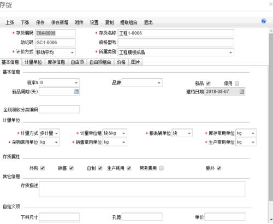Screen dimensions: 273x224
Task: Open 设置 in the toolbar
Action: 94,22
